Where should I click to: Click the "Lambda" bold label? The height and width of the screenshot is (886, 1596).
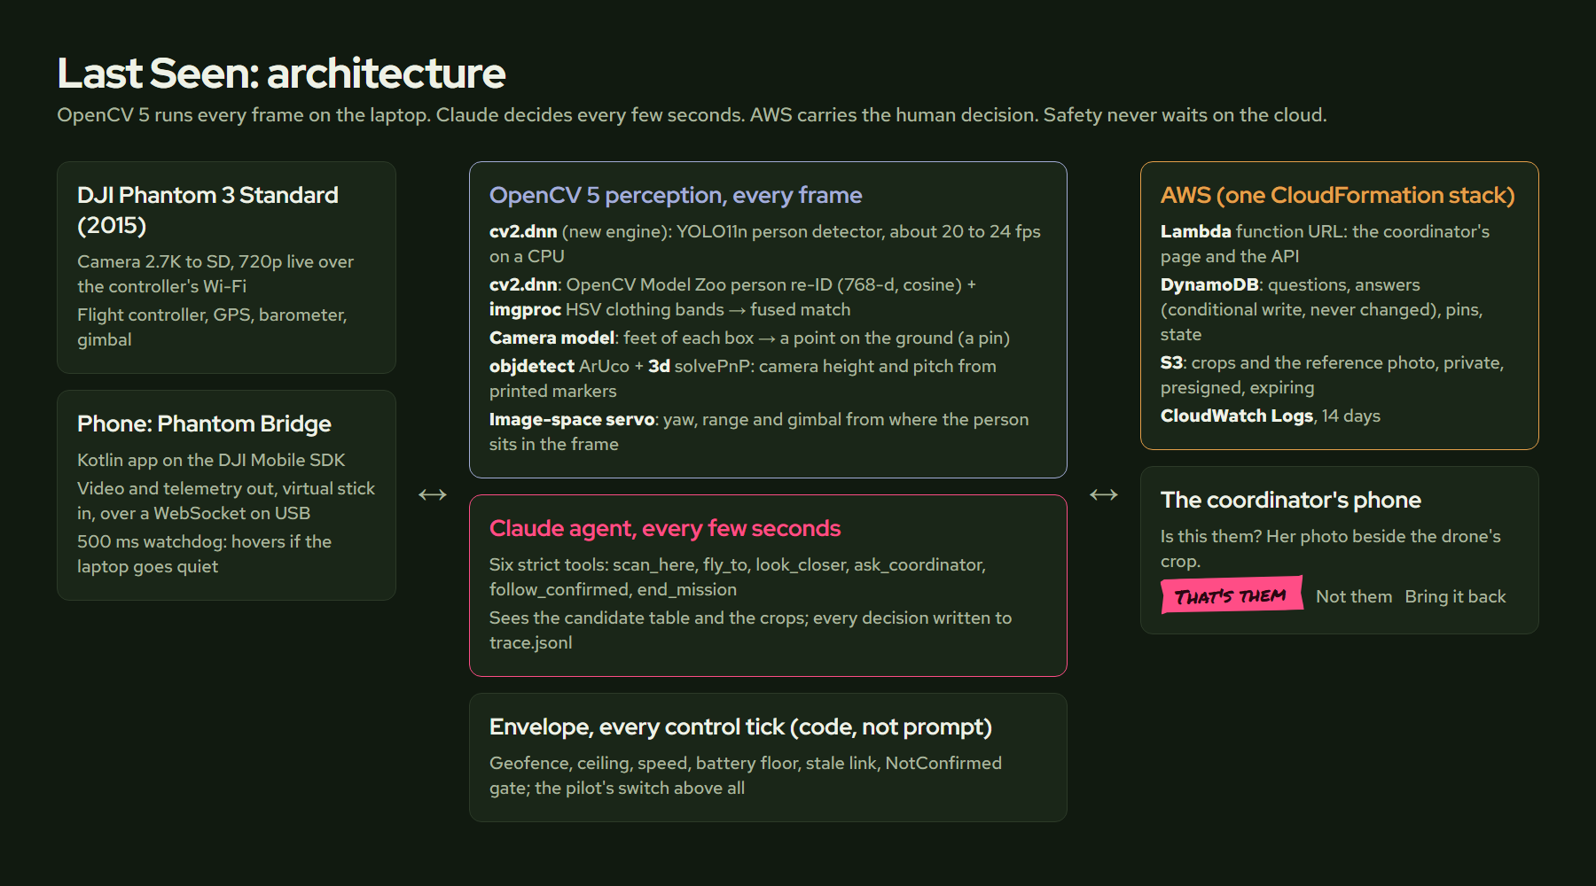(1195, 231)
